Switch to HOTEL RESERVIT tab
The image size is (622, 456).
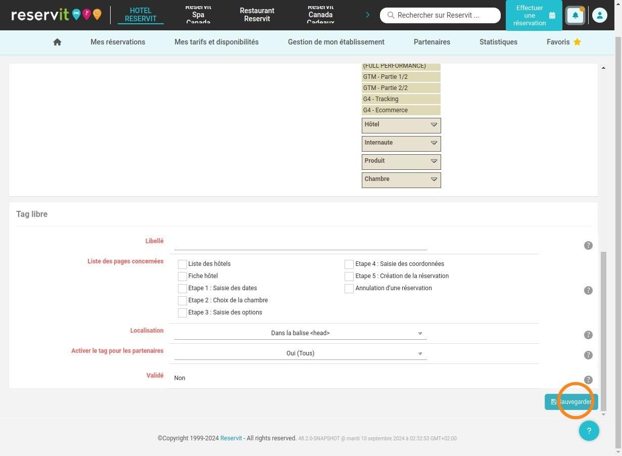140,15
